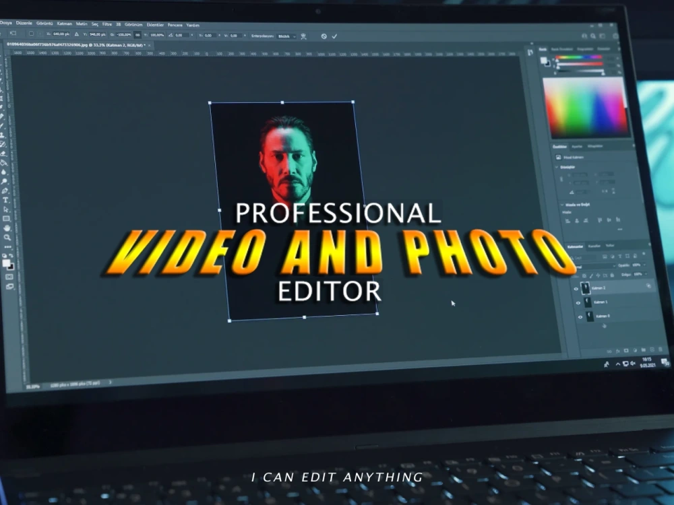This screenshot has width=674, height=505.
Task: Select the Path Selection arrow tool
Action: pyautogui.click(x=5, y=209)
